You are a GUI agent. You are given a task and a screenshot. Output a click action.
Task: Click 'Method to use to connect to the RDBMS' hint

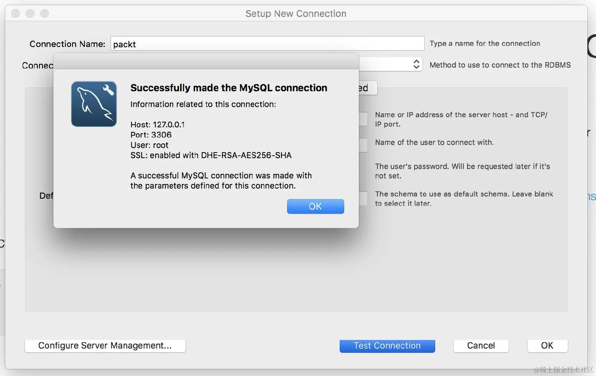click(500, 65)
